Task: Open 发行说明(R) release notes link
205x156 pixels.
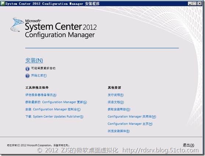Action: (116, 95)
